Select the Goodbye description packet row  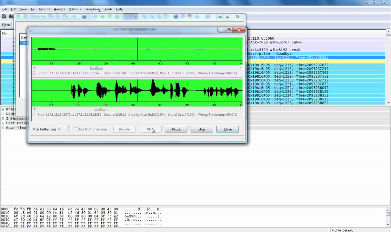pos(316,53)
